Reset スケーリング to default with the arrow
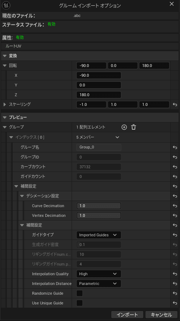The width and height of the screenshot is (180, 321). coord(175,104)
